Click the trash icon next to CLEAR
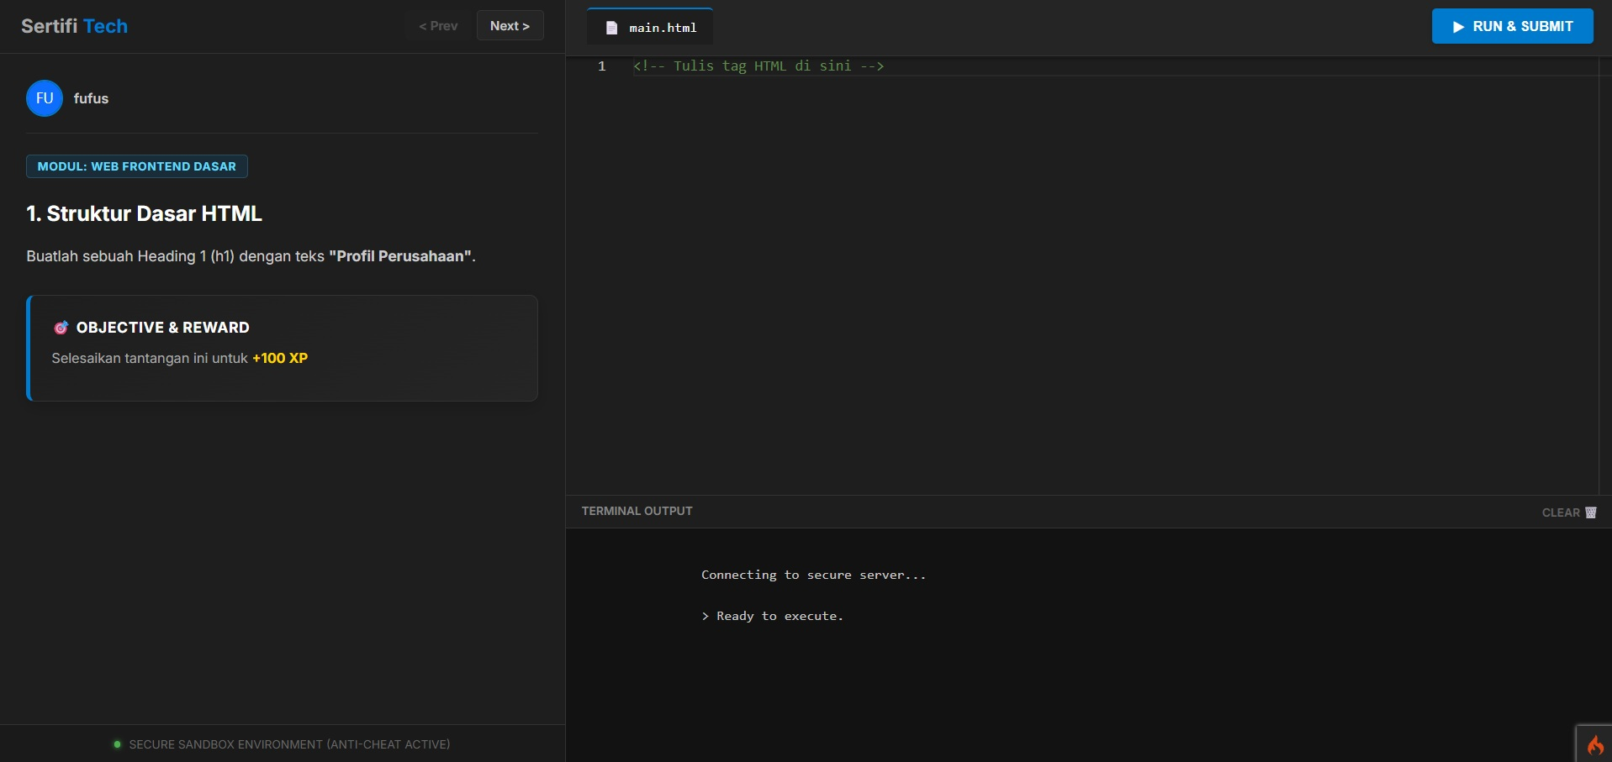Screen dimensions: 1612x762 pyautogui.click(x=1592, y=512)
